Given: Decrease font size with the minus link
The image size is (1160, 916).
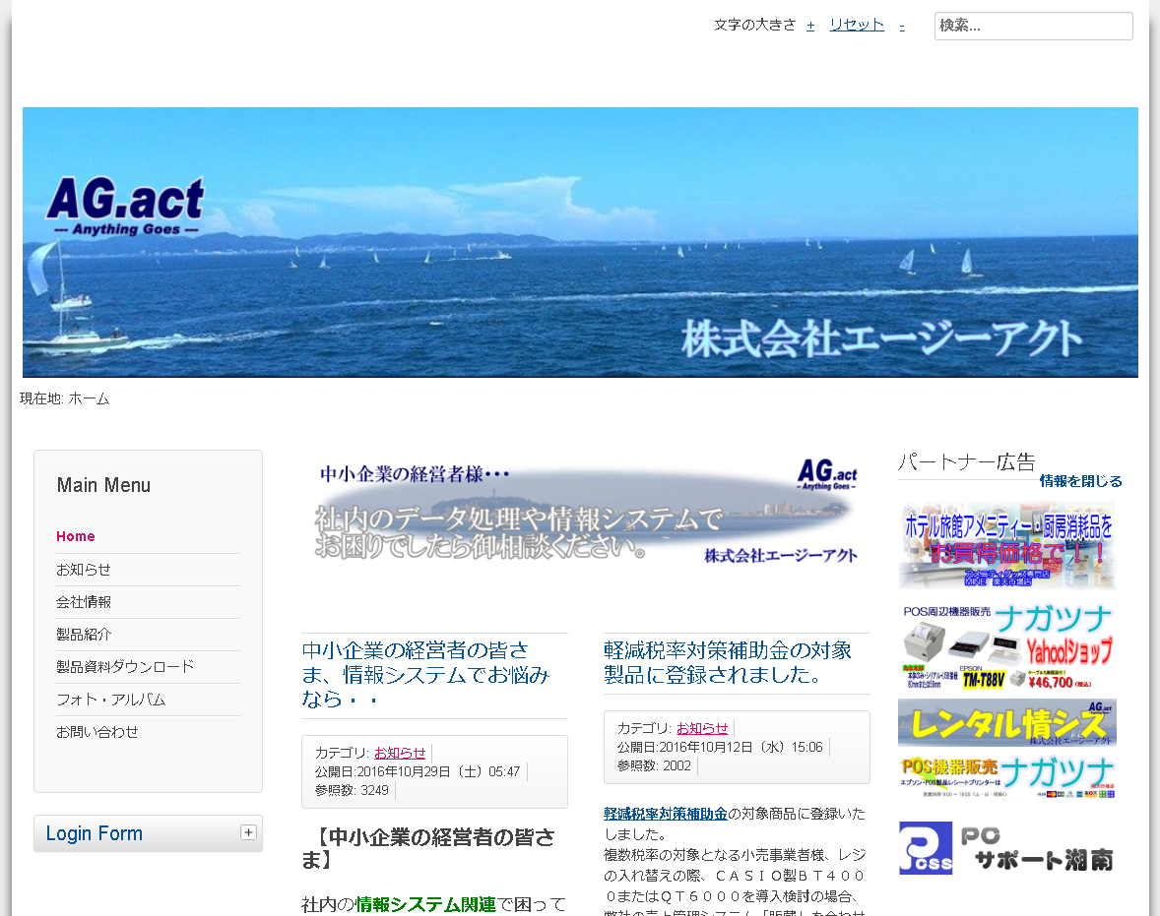Looking at the screenshot, I should coord(901,26).
